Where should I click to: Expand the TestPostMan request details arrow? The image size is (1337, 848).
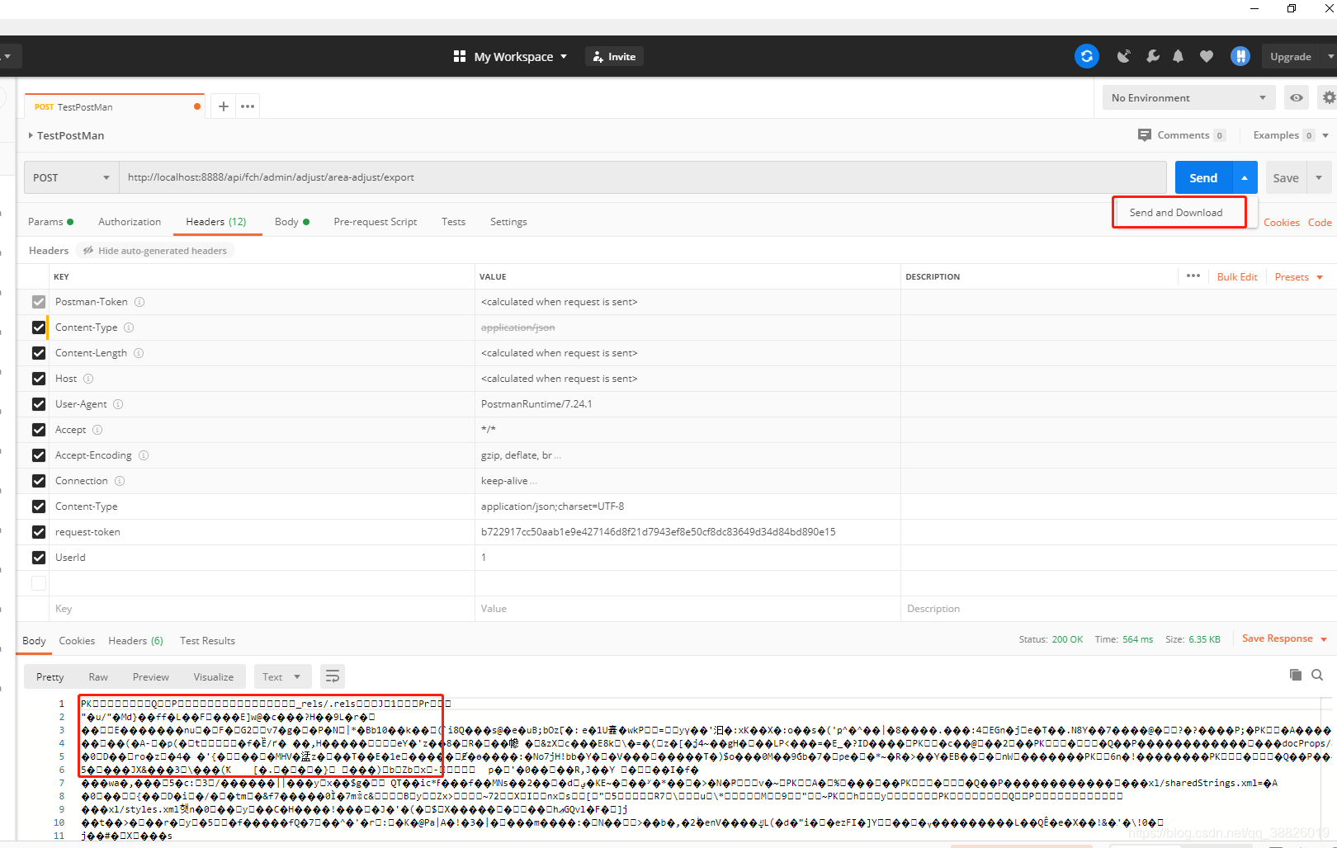coord(31,135)
